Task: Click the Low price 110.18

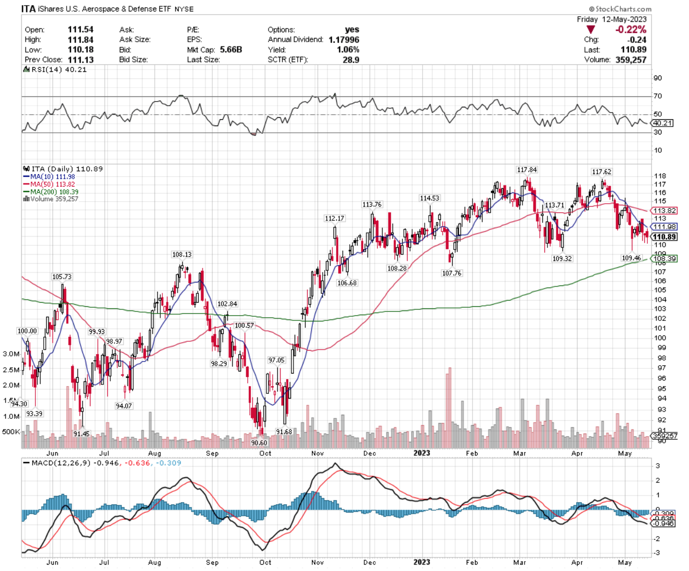Action: (81, 49)
